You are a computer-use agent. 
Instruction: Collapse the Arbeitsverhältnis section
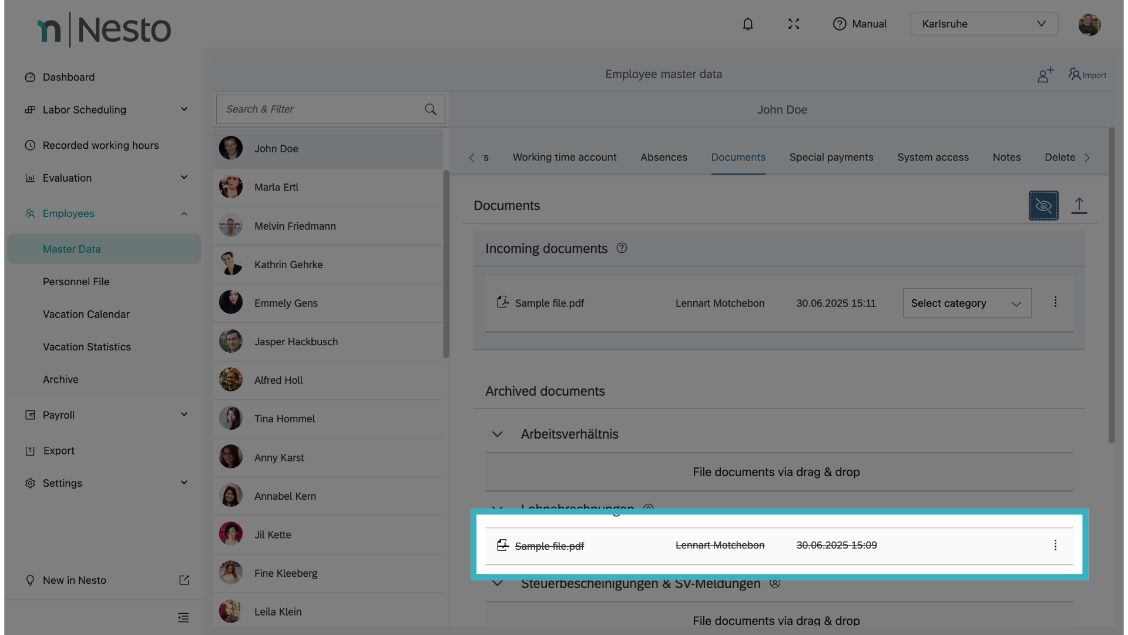(x=497, y=435)
